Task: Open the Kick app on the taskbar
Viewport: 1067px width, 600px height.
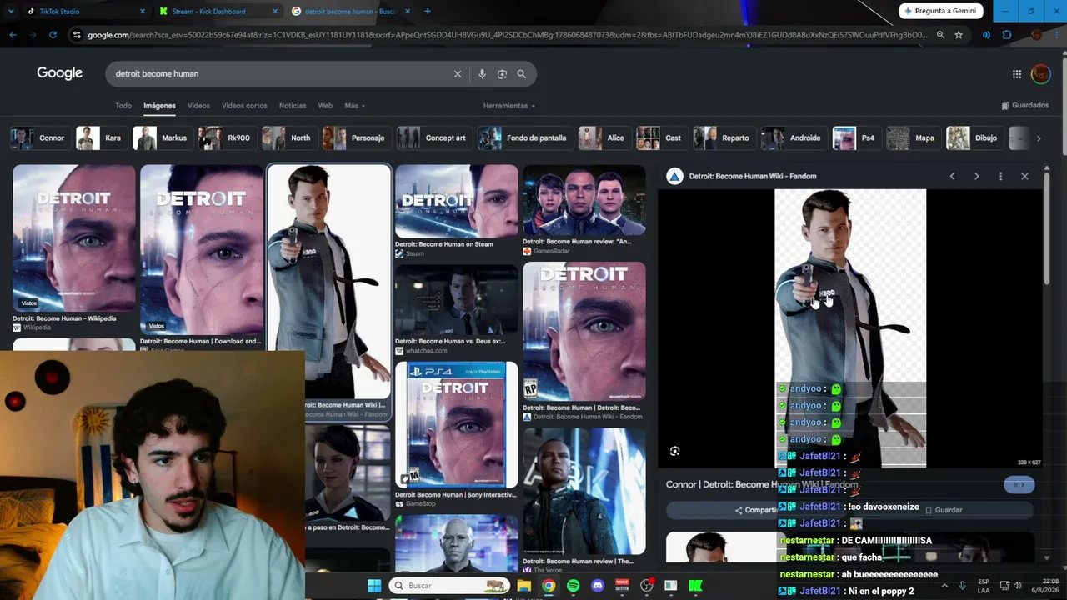Action: (x=695, y=586)
